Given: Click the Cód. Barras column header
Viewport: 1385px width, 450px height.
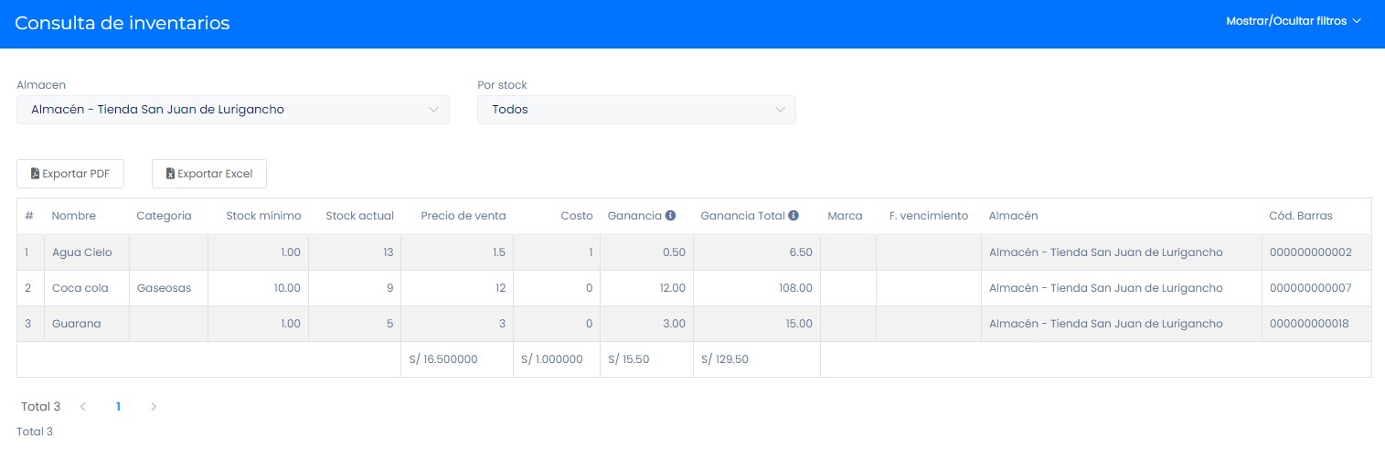Looking at the screenshot, I should click(1300, 216).
